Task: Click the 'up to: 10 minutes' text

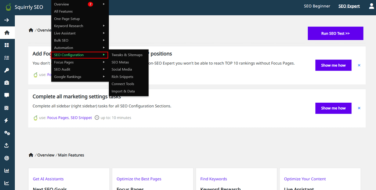Action: coord(116,118)
